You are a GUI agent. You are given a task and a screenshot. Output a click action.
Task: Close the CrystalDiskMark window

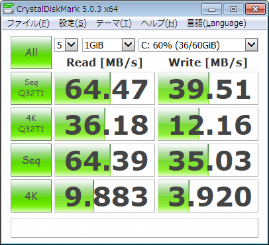(x=255, y=9)
